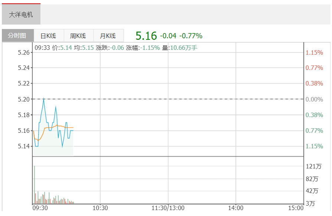Click the 5.24 price axis label
The height and width of the screenshot is (216, 332).
[x=24, y=68]
